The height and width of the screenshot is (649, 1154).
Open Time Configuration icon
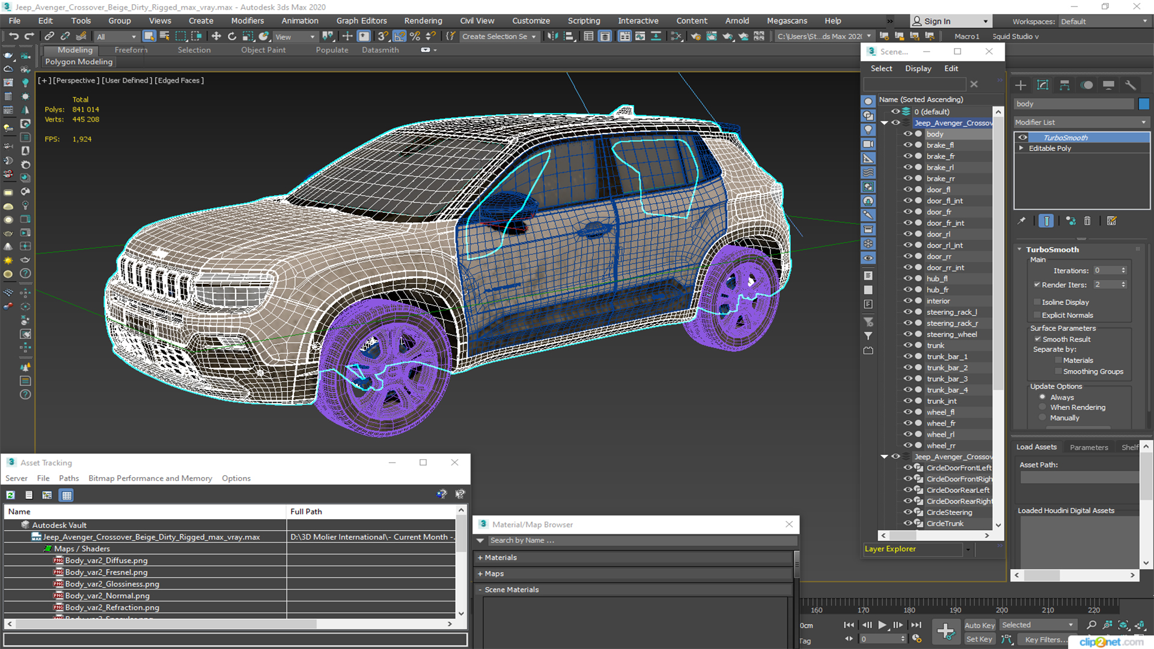point(917,639)
